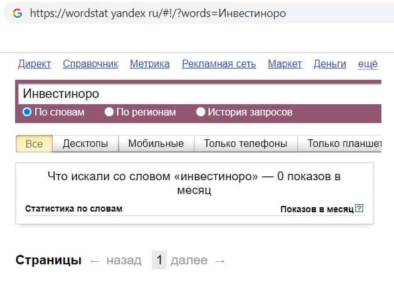Click the Статистика по словам column header
Screen dimensions: 394x297
pos(73,208)
